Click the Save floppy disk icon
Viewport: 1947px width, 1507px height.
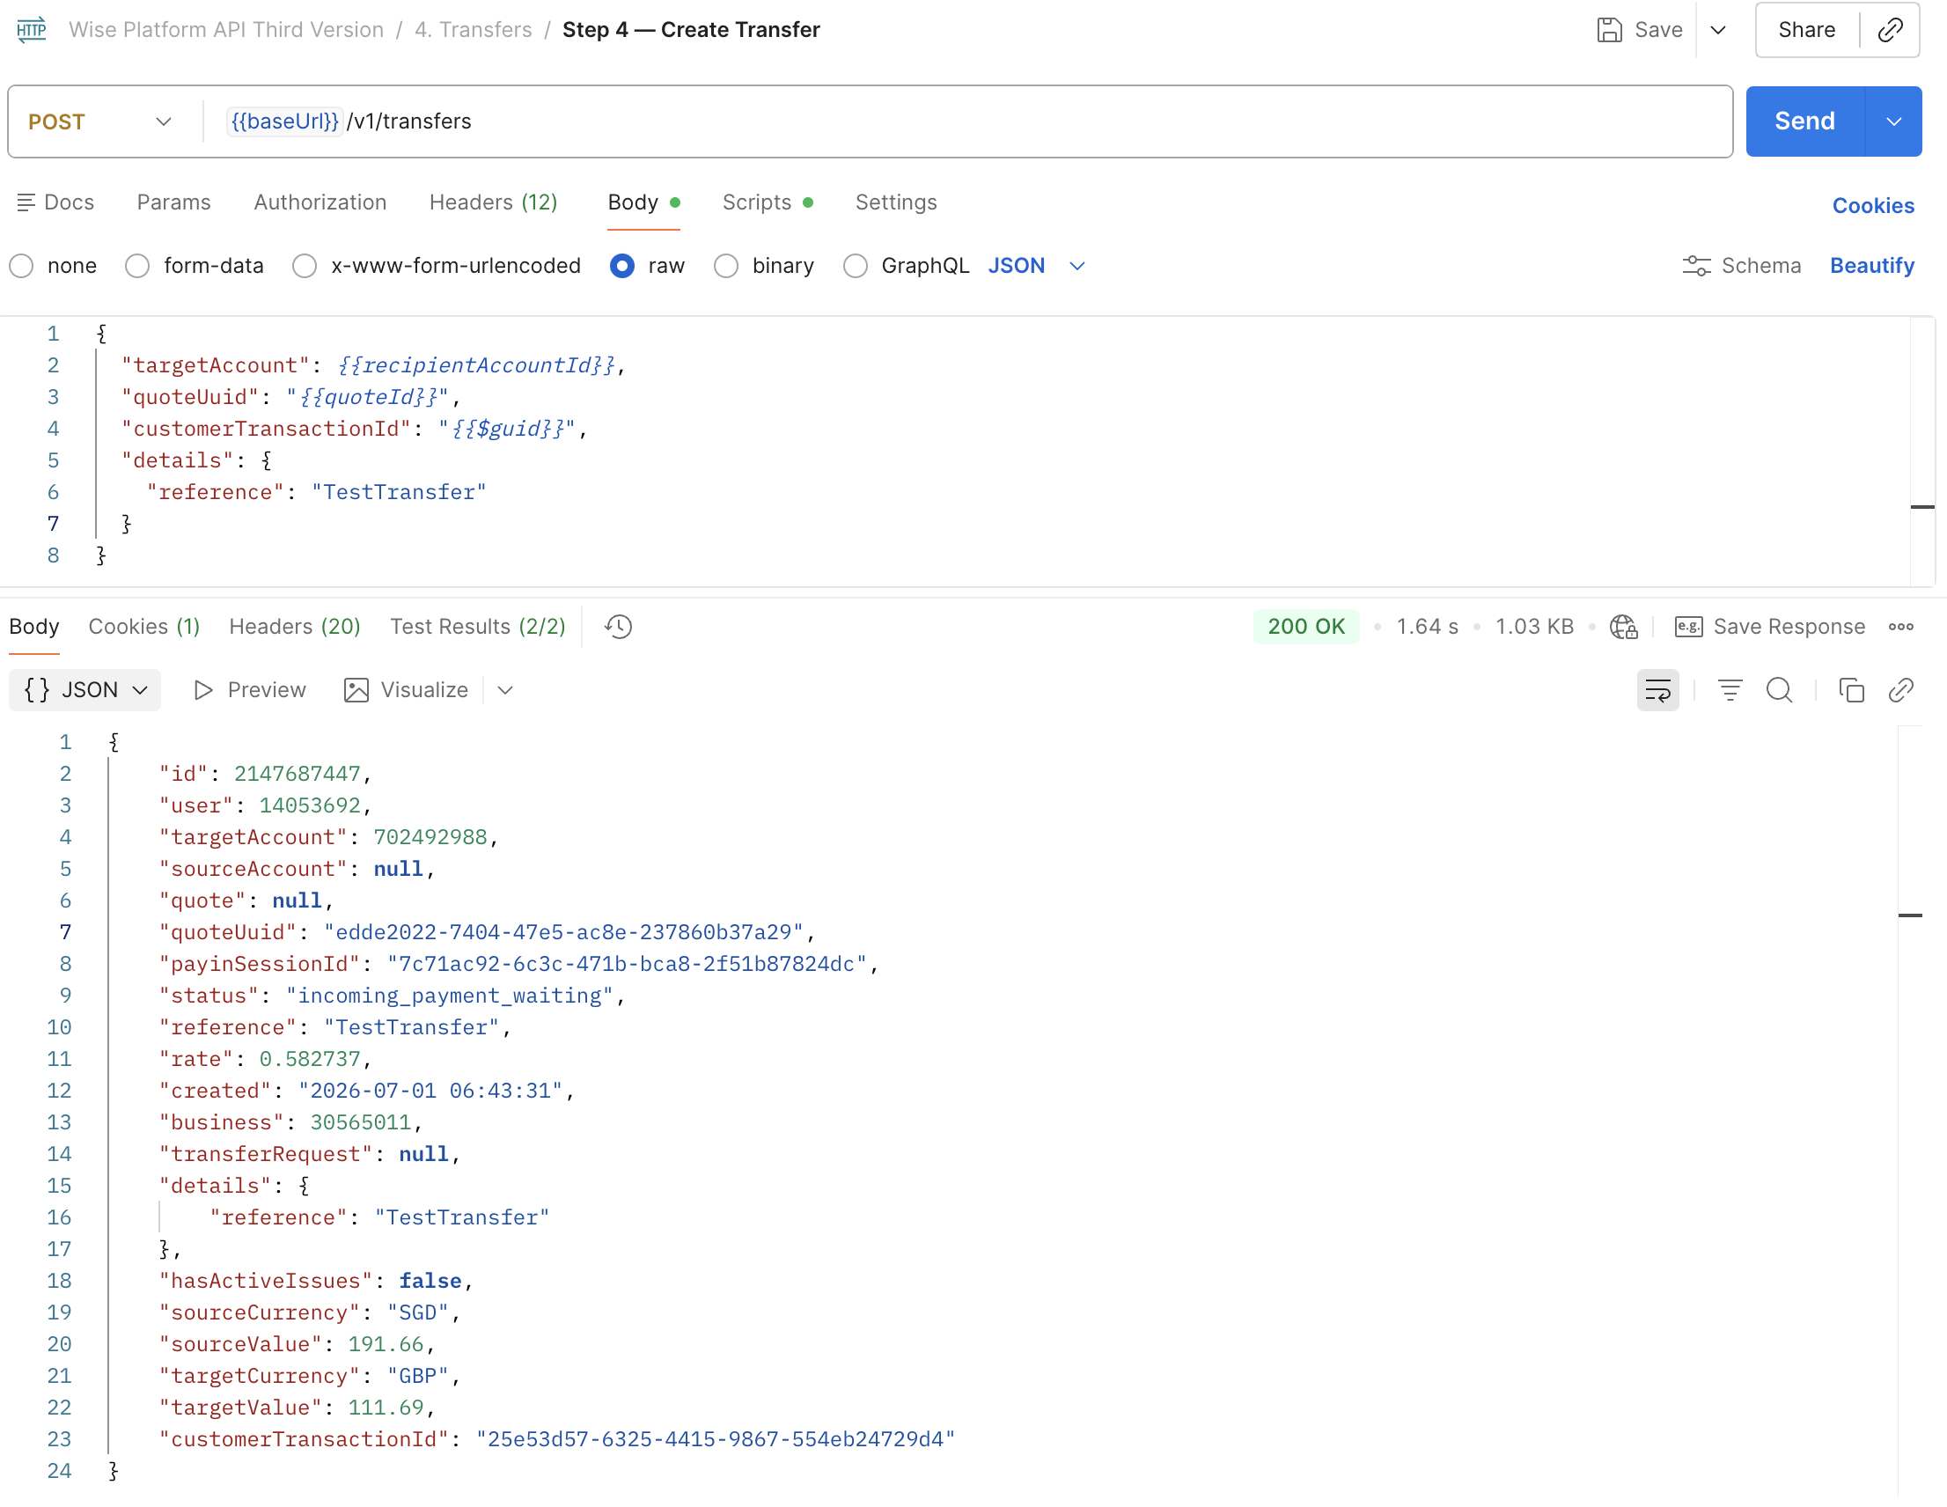point(1609,30)
